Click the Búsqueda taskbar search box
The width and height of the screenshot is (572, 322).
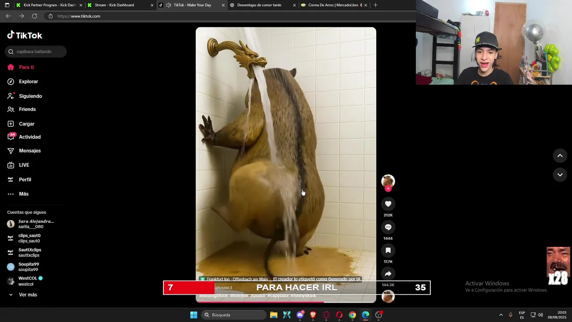[235, 315]
